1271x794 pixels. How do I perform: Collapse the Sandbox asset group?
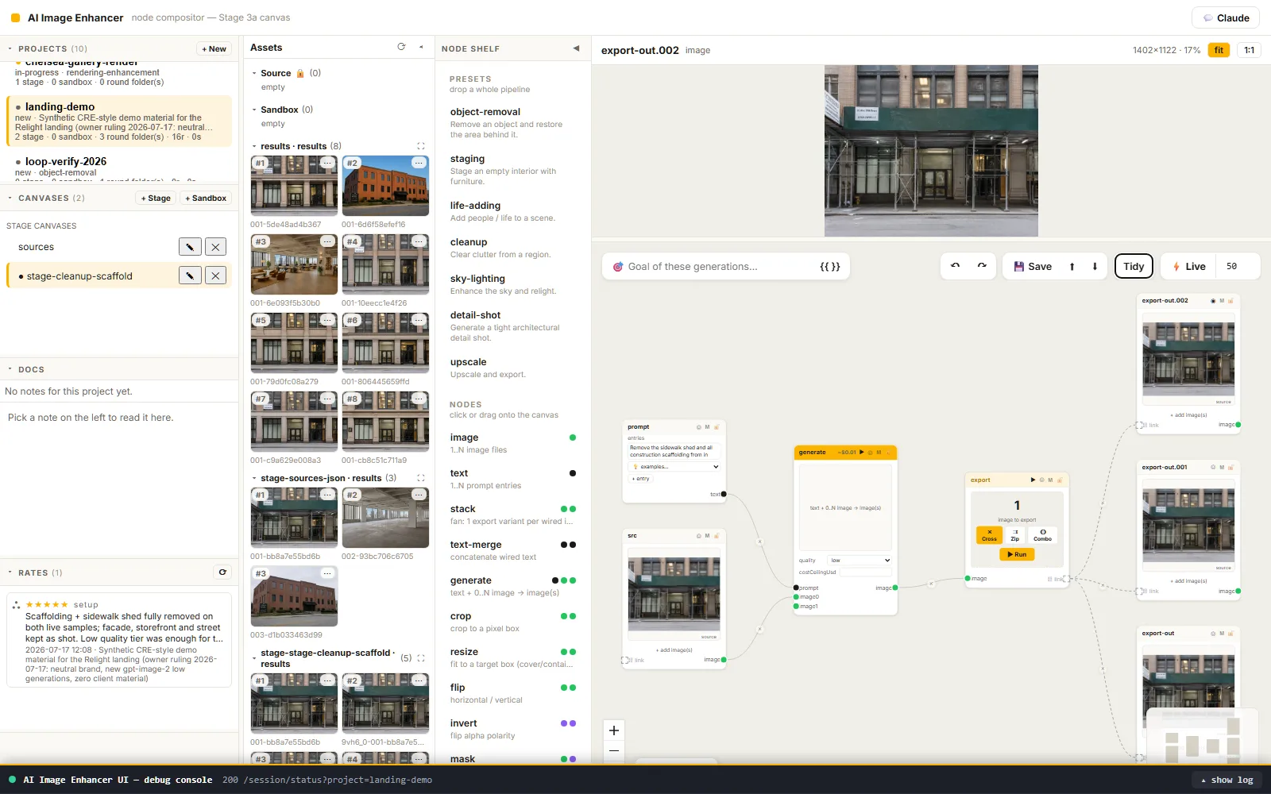254,110
